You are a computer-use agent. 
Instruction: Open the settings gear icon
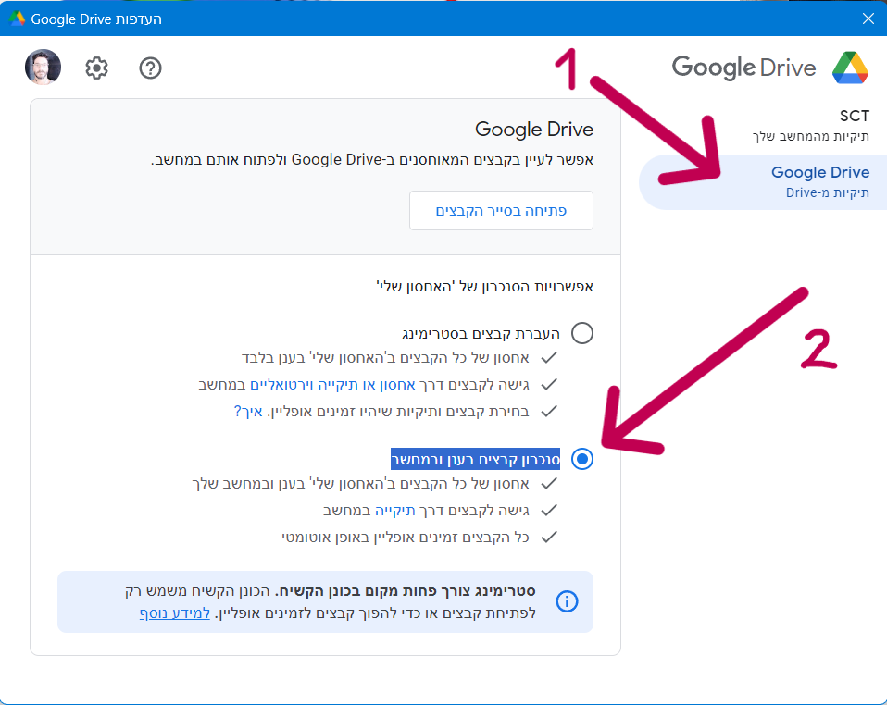point(96,68)
